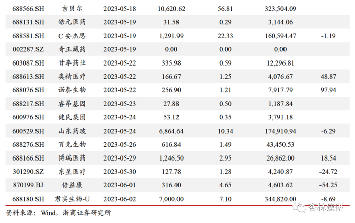Select stock code 603087.SH
355x223 pixels.
pyautogui.click(x=28, y=63)
